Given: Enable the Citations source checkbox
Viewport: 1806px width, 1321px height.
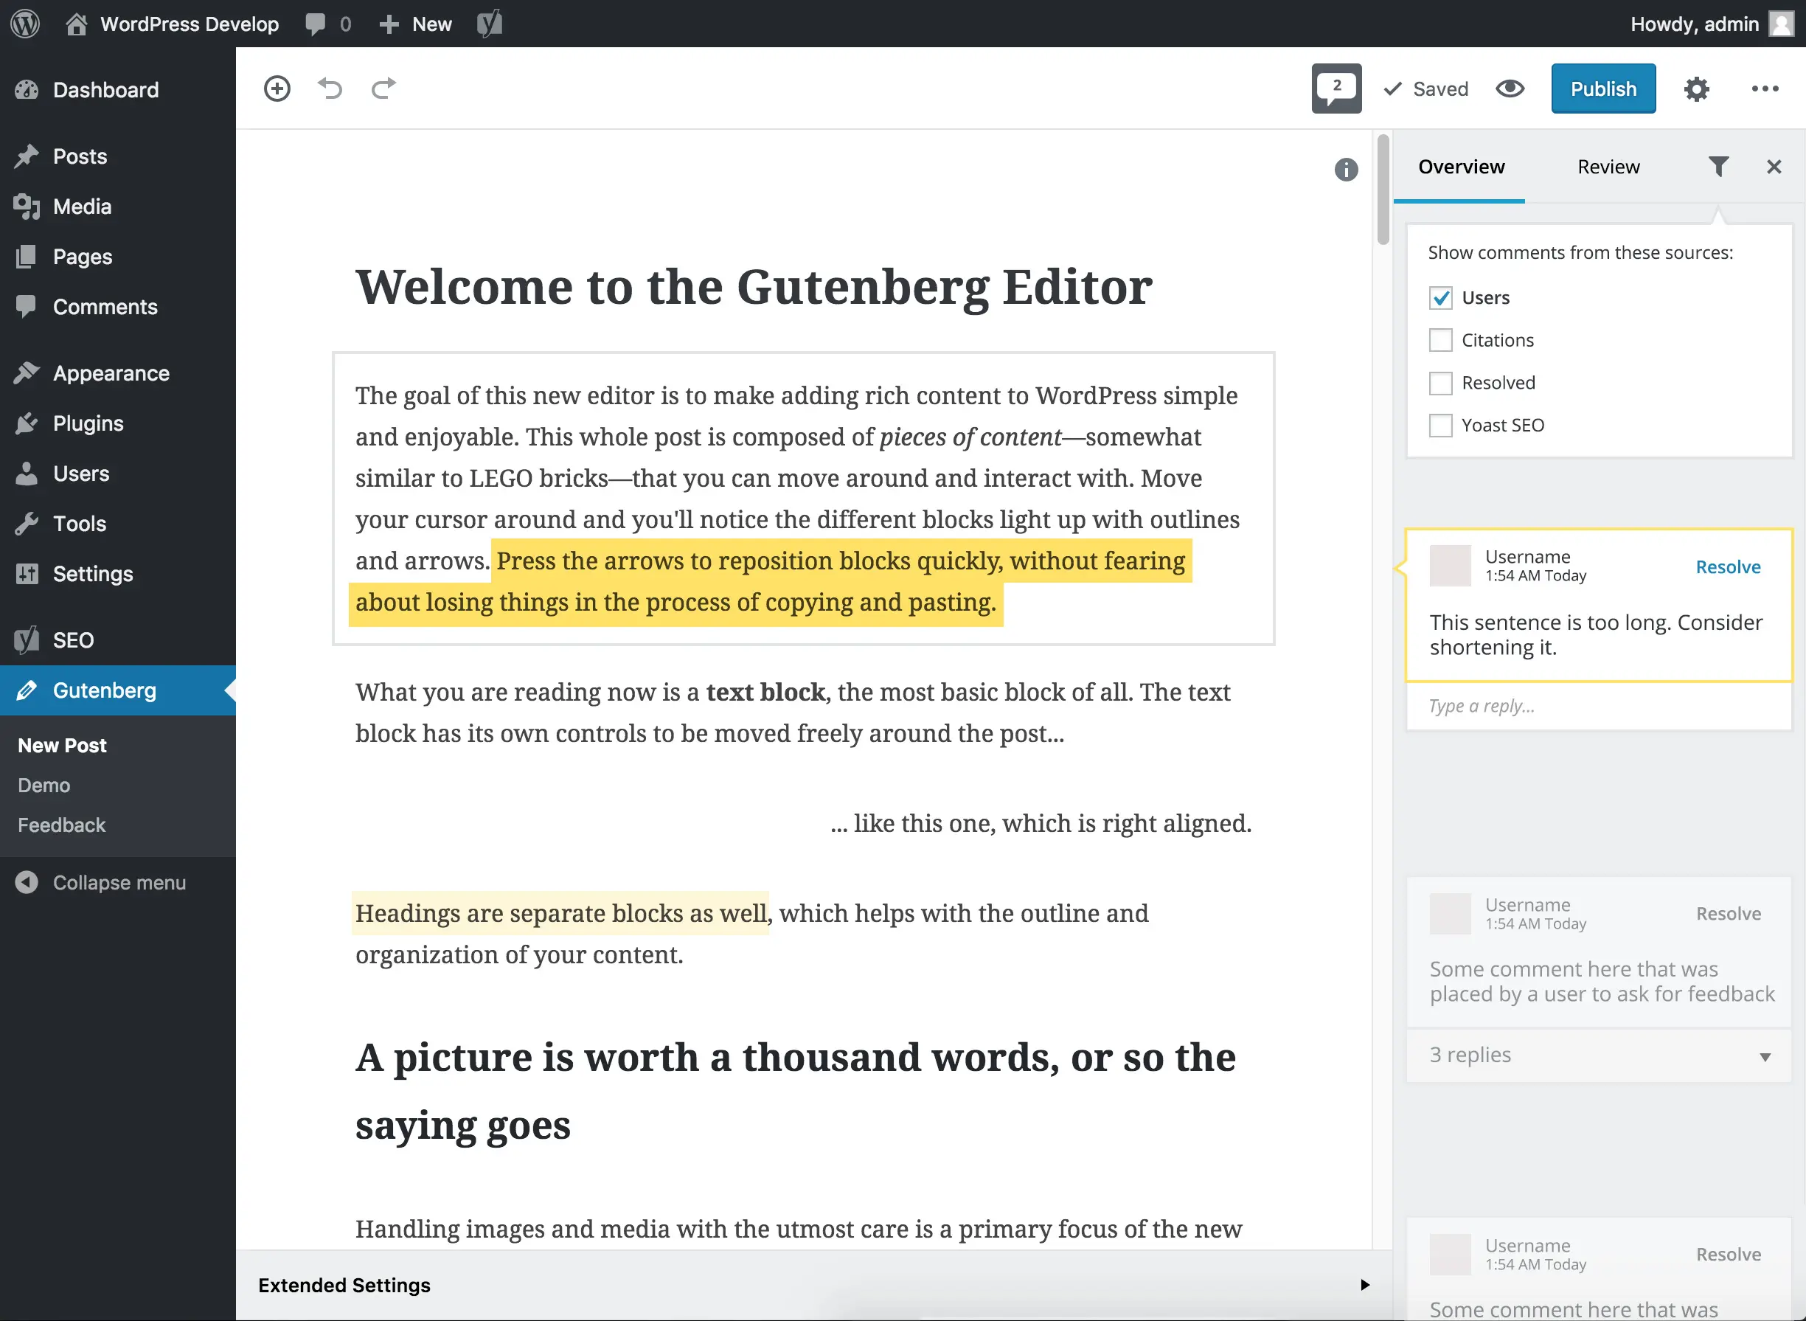Looking at the screenshot, I should tap(1439, 340).
